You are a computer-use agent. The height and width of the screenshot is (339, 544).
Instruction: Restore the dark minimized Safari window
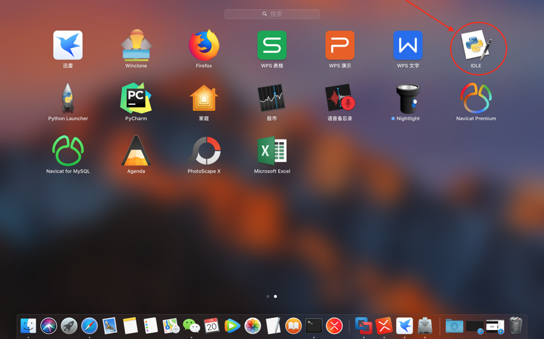pos(475,327)
